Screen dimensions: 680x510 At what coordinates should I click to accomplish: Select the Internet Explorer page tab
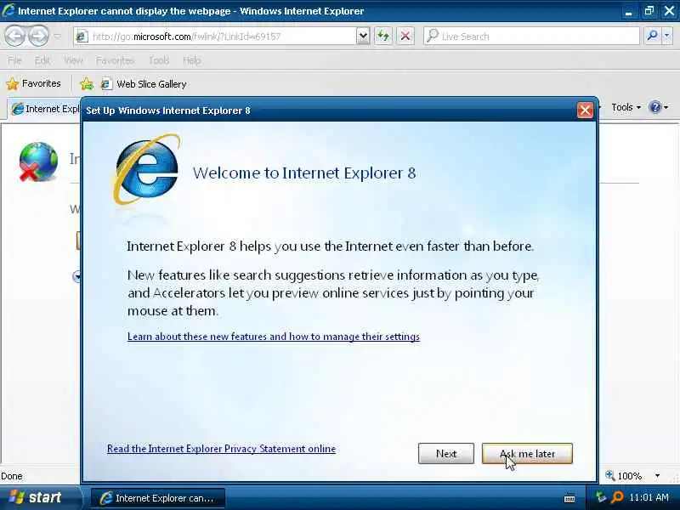pyautogui.click(x=46, y=109)
